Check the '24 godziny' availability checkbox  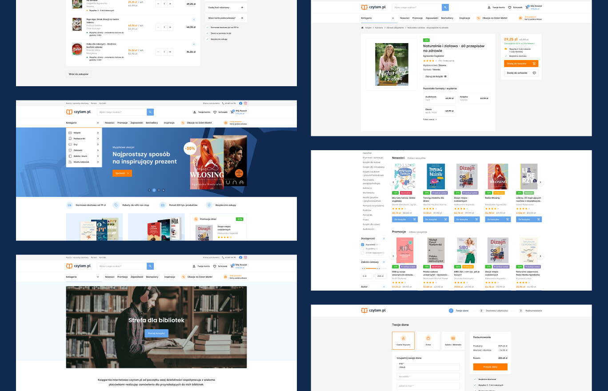363,249
